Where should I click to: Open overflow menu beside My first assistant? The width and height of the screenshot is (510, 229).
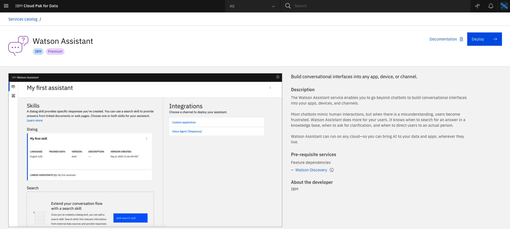pos(270,88)
